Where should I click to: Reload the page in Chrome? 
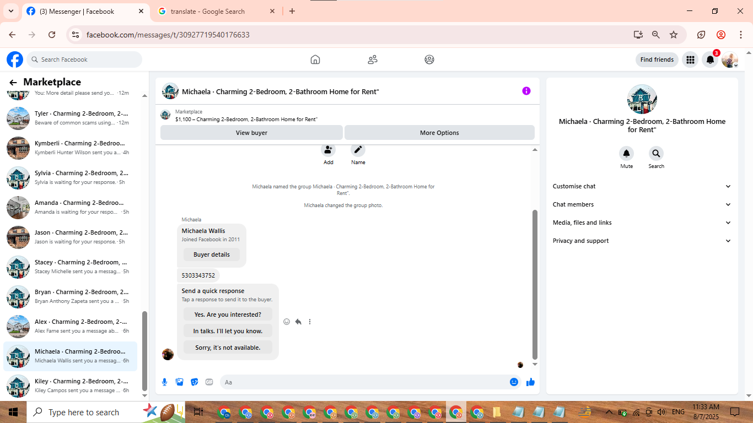point(52,35)
